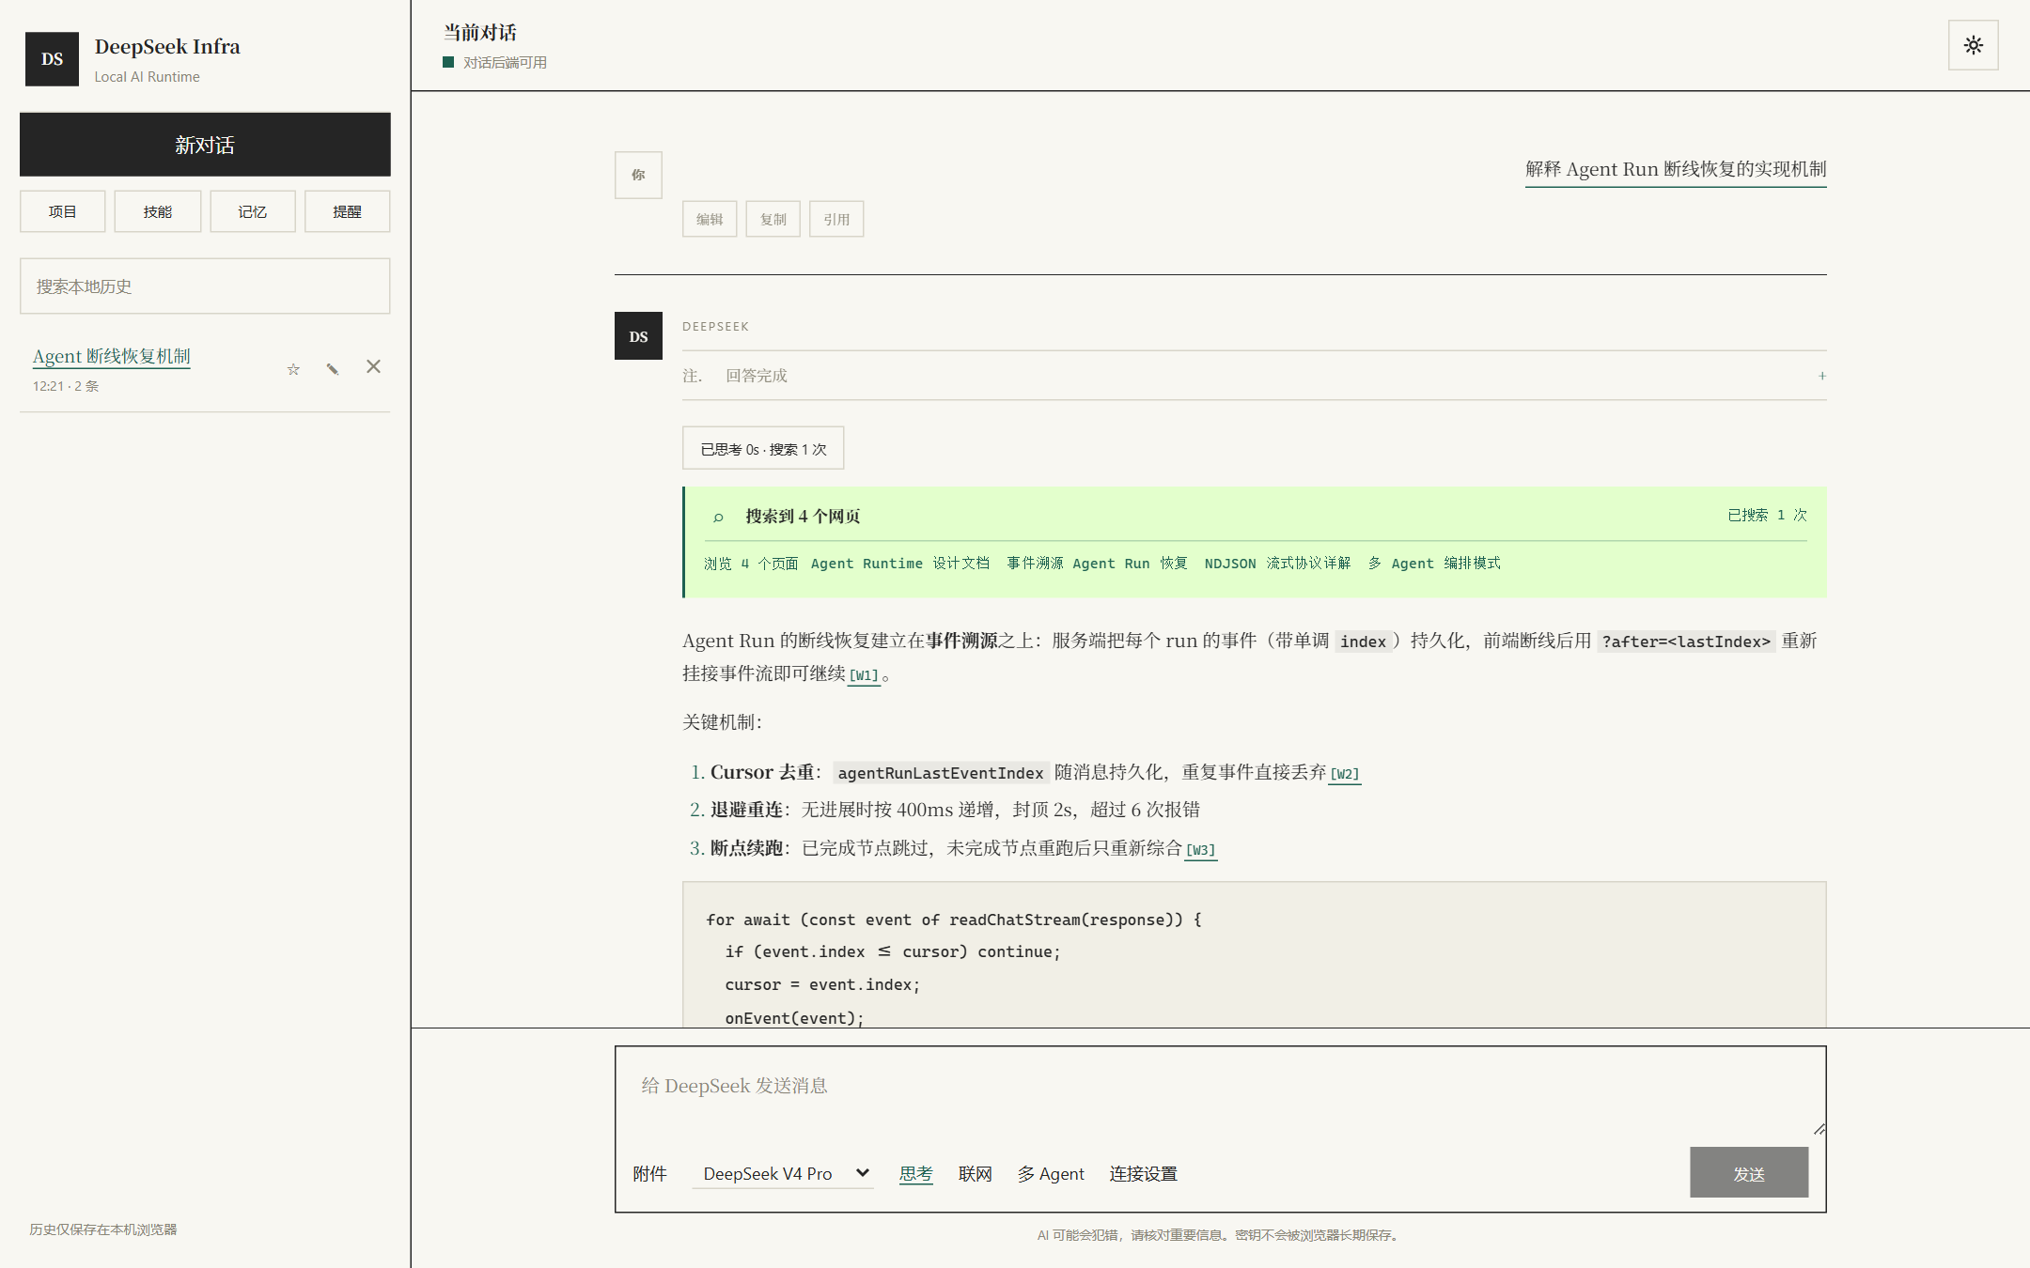Click the search magnifier icon in results panel
The width and height of the screenshot is (2030, 1268).
click(718, 517)
